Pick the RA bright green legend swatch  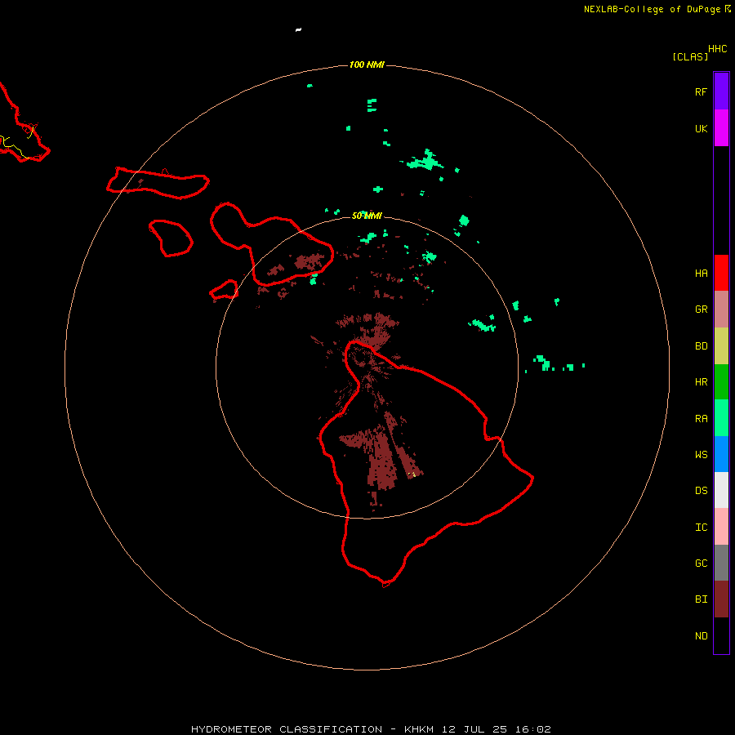point(721,418)
